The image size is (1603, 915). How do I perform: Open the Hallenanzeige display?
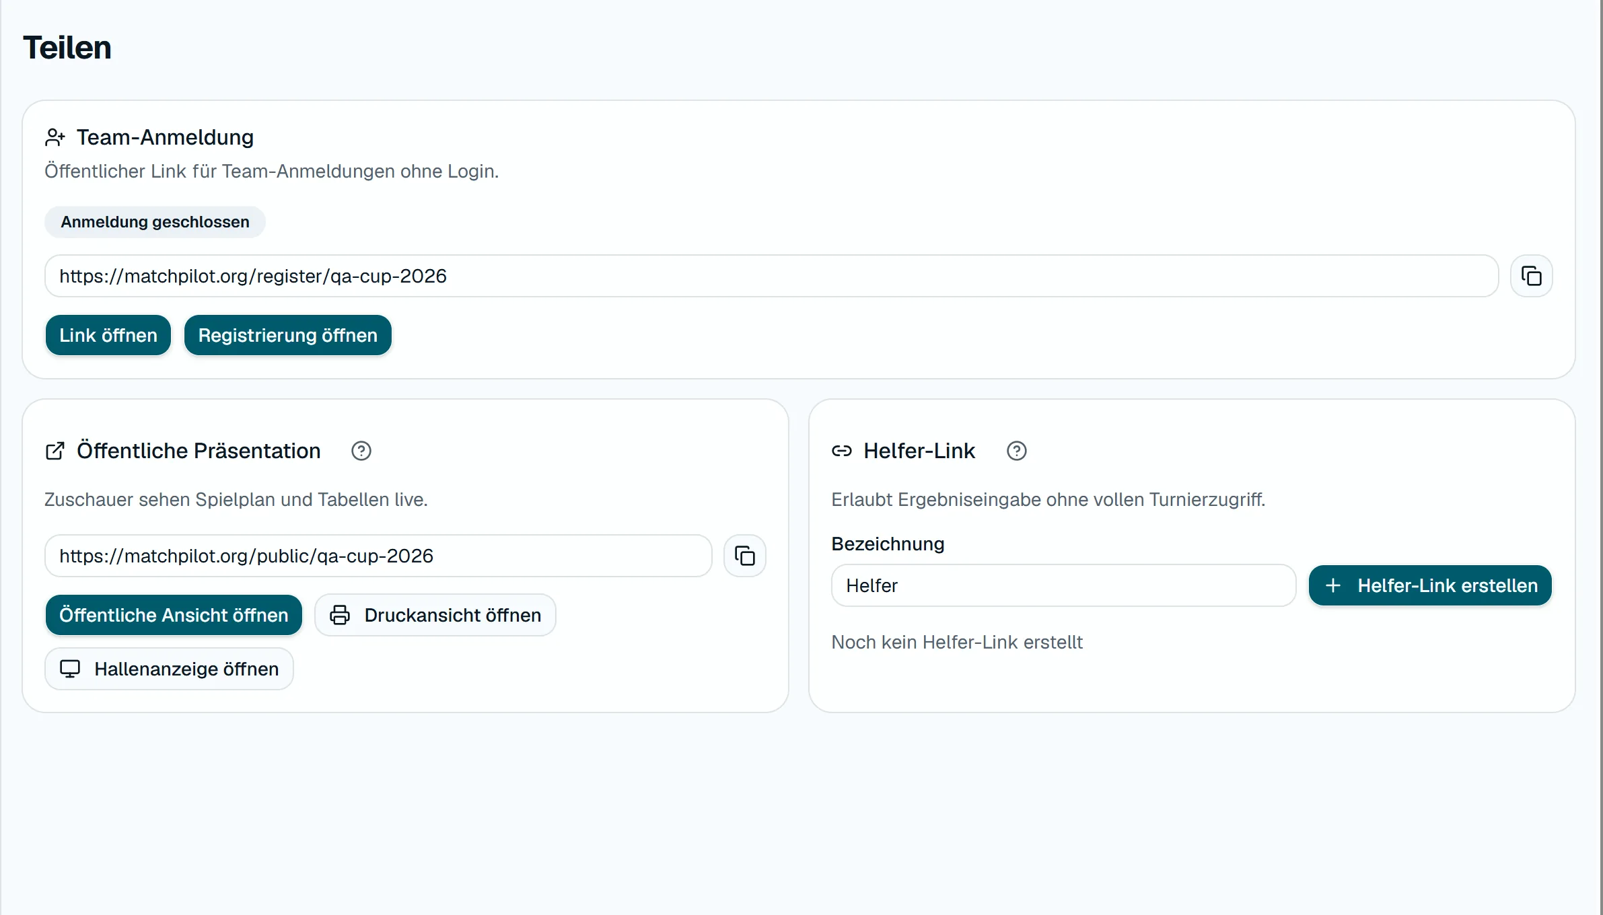[x=169, y=669]
